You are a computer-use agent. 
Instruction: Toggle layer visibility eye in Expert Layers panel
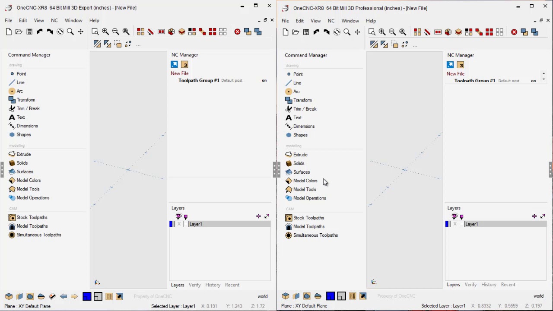point(178,216)
